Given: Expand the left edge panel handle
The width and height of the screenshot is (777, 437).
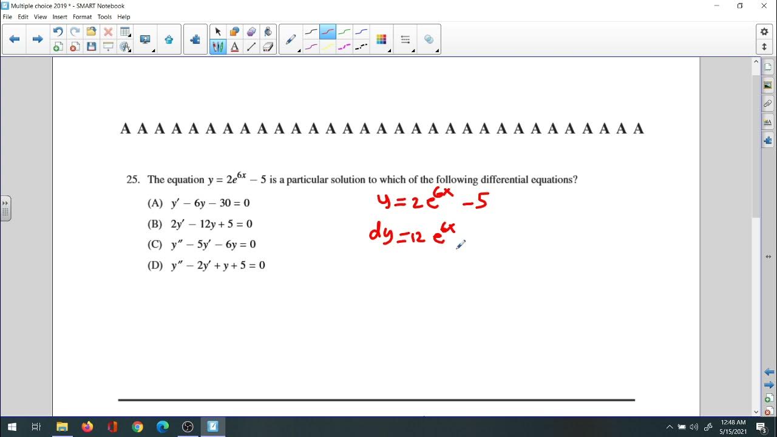Looking at the screenshot, I should click(5, 208).
